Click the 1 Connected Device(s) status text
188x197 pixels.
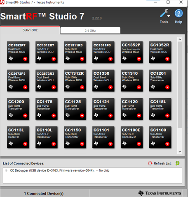tap(44, 193)
